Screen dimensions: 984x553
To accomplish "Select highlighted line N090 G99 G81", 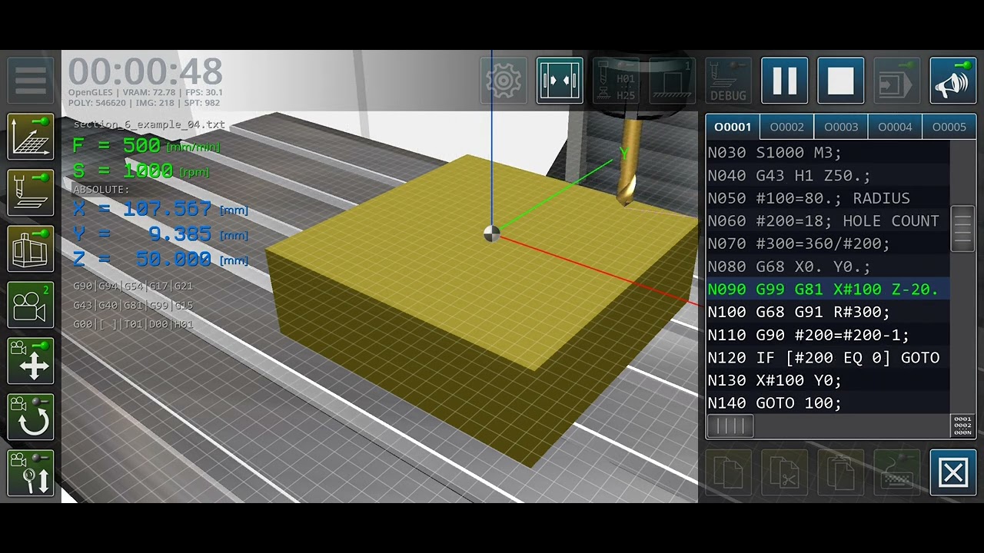I will (828, 290).
